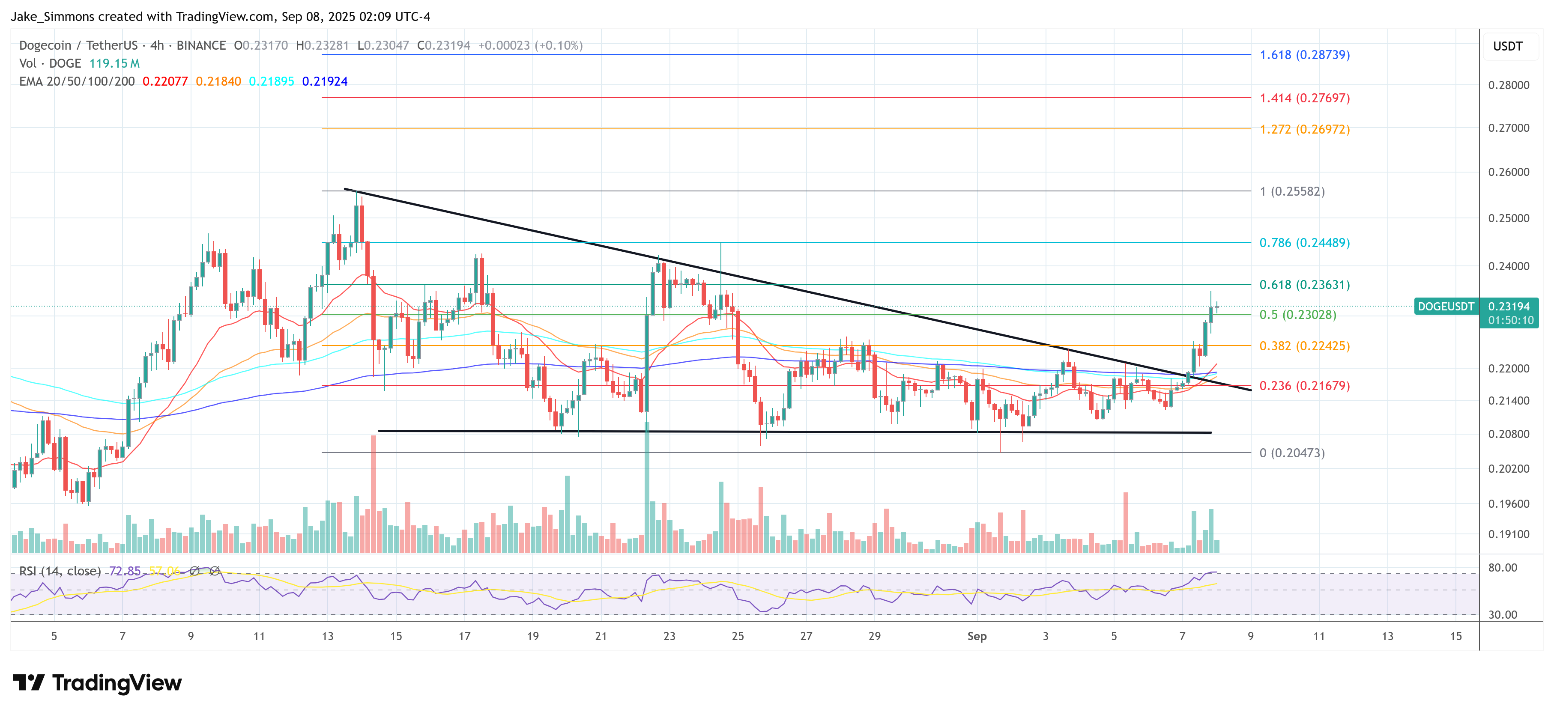Select the RSI (14, close) indicator legend

[60, 571]
